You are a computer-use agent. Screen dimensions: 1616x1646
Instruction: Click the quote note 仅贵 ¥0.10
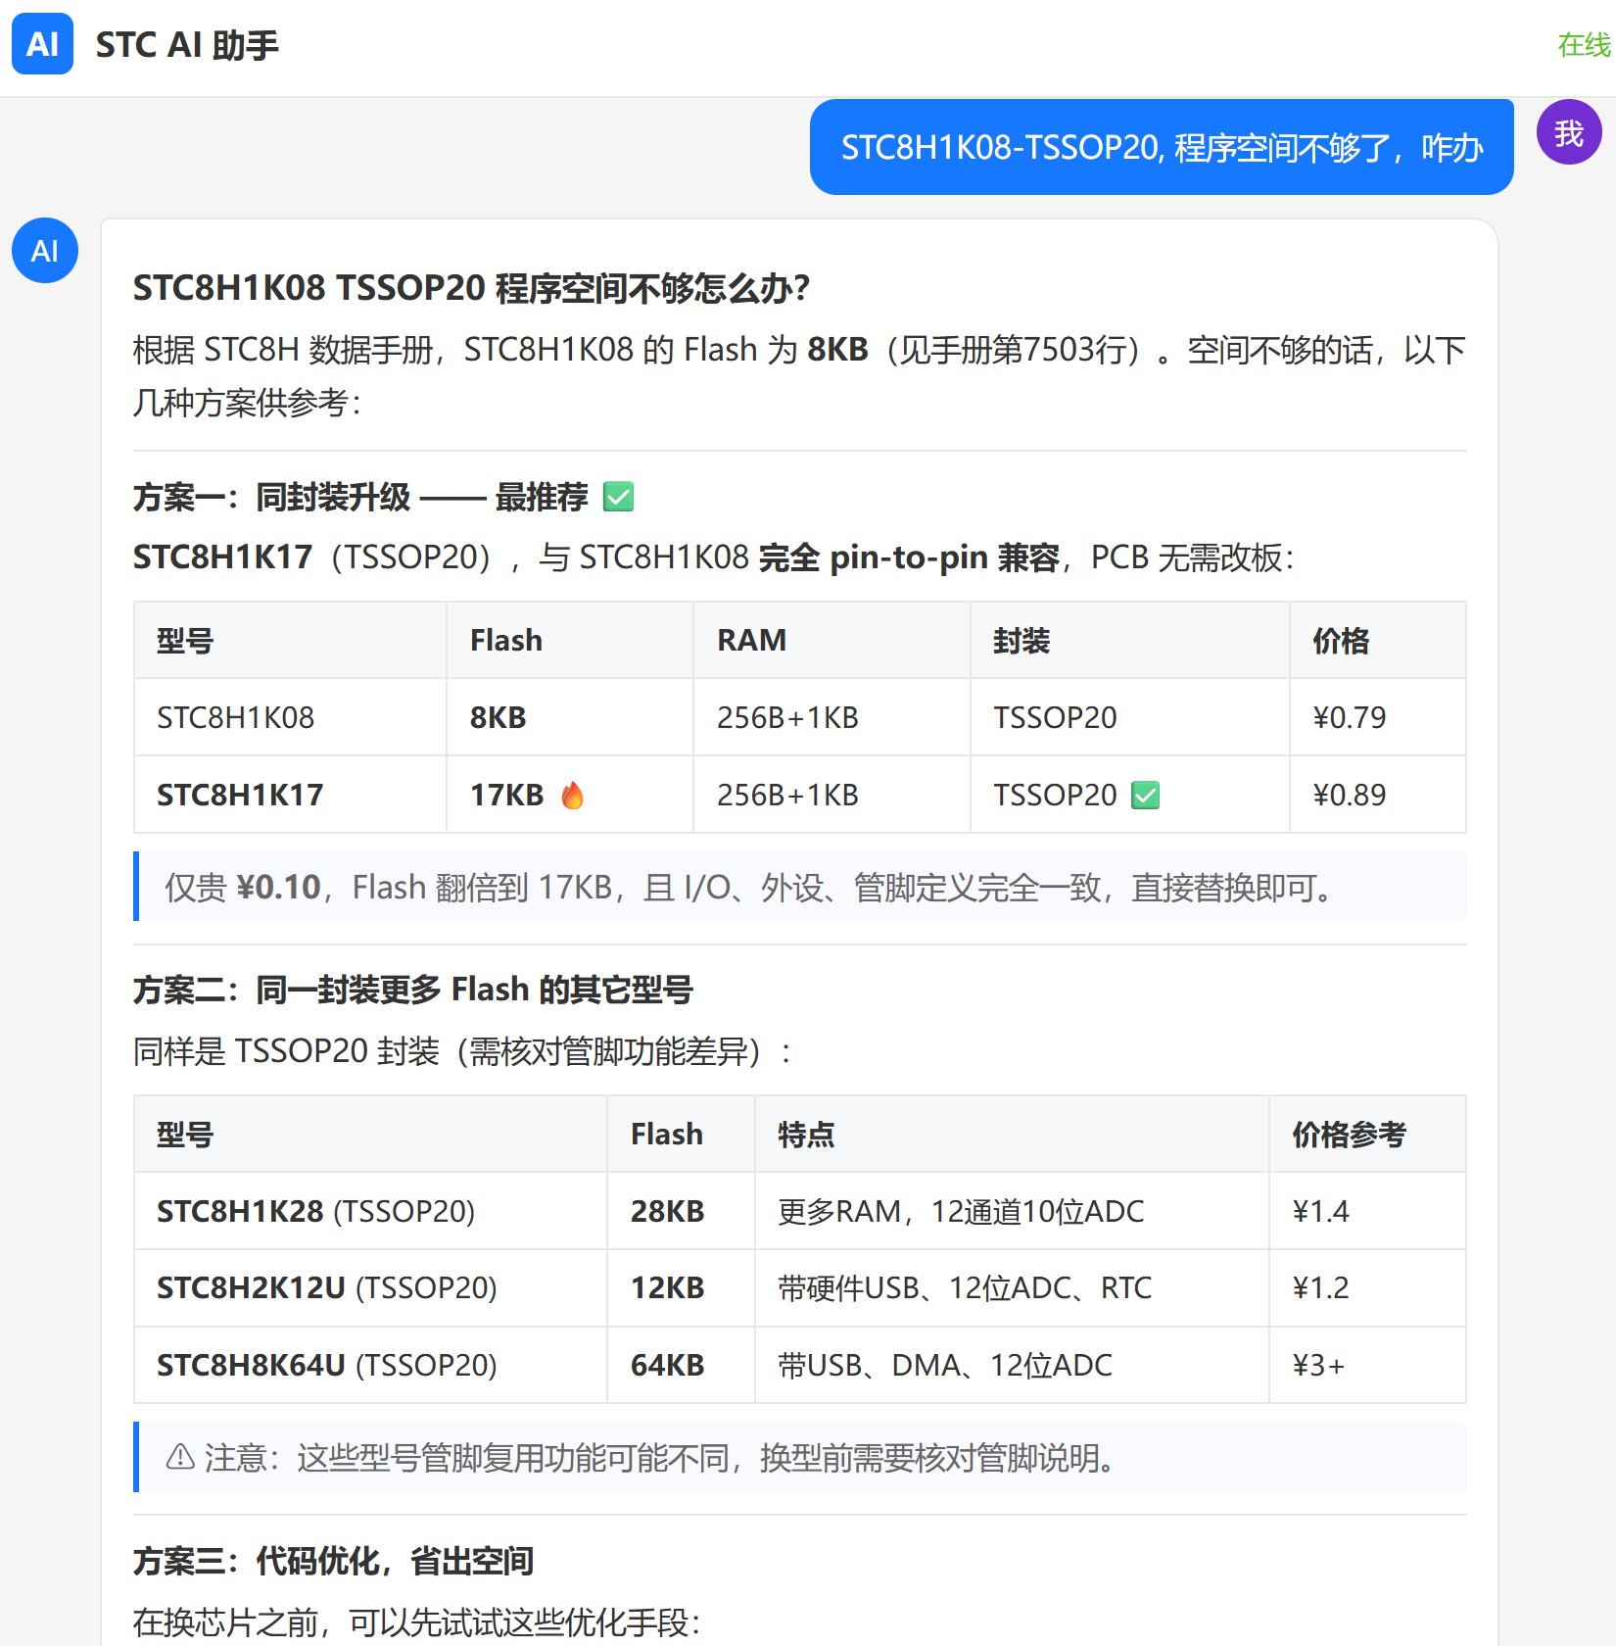coord(800,887)
